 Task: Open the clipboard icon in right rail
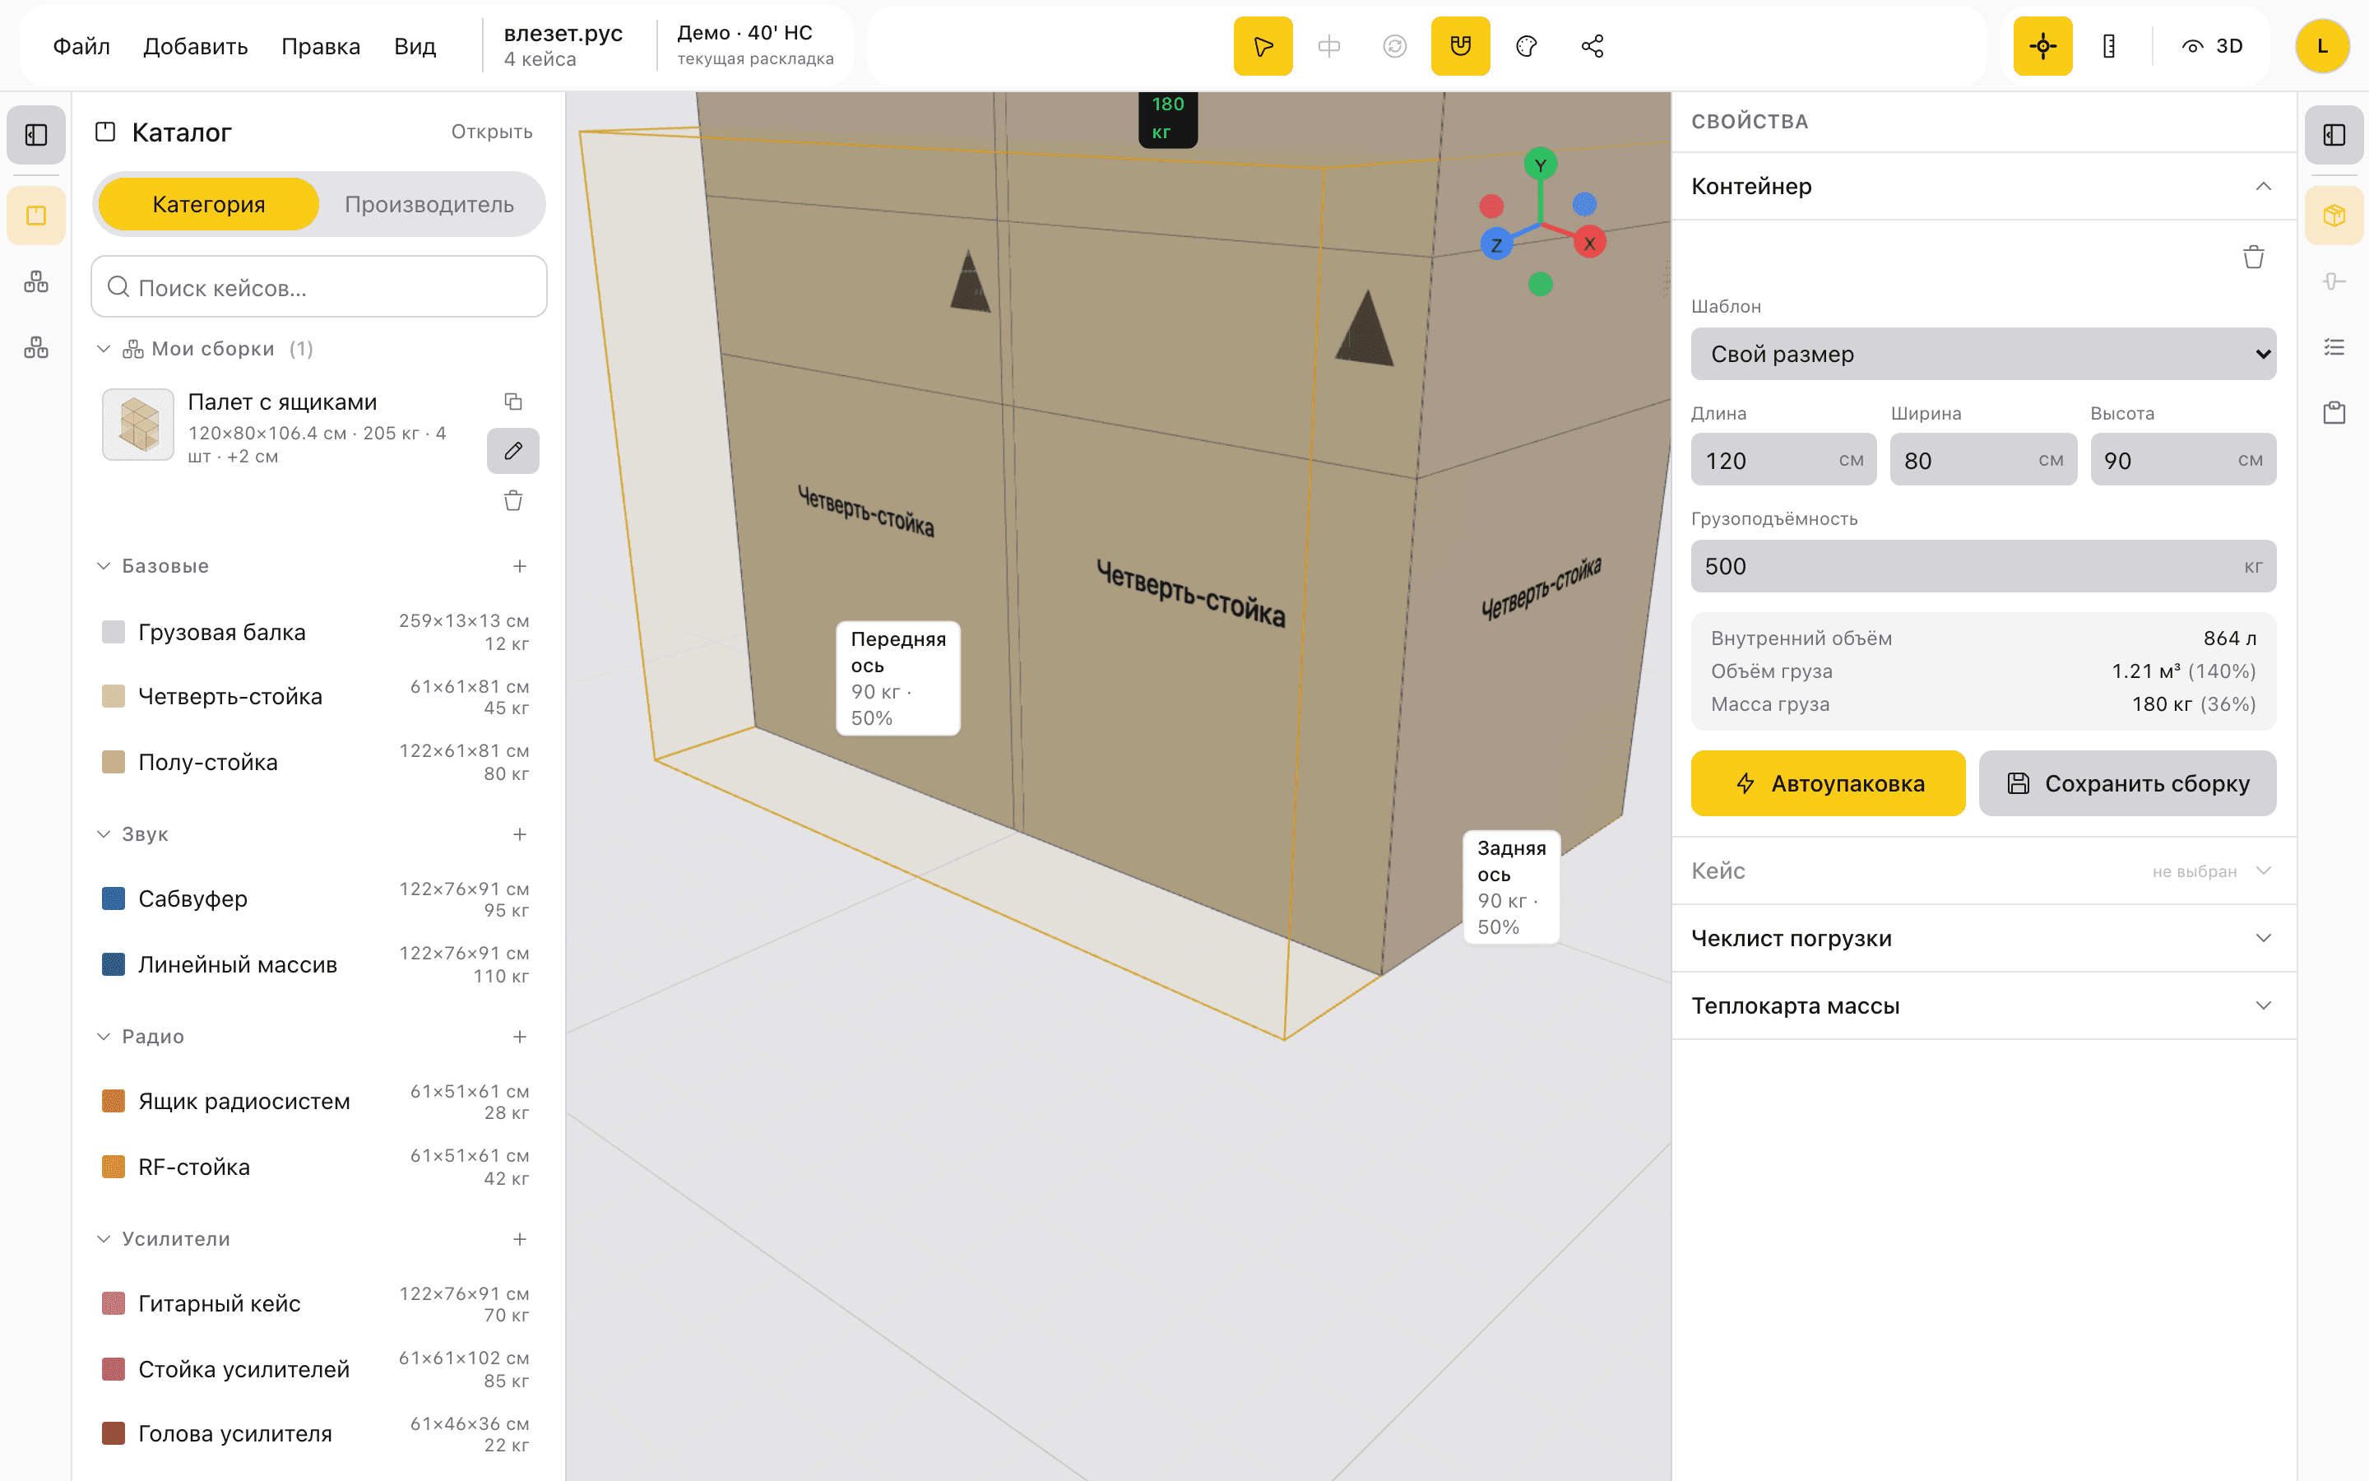pyautogui.click(x=2334, y=413)
